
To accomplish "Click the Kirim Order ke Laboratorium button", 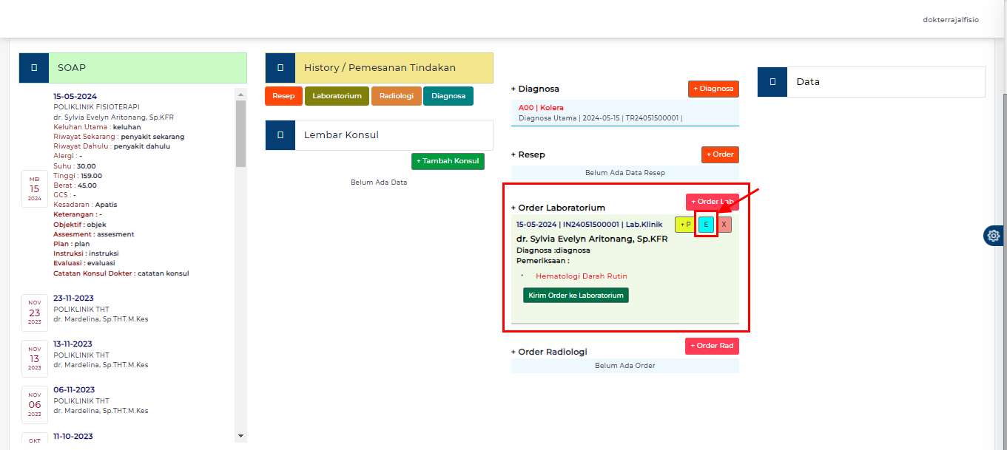I will [x=576, y=295].
